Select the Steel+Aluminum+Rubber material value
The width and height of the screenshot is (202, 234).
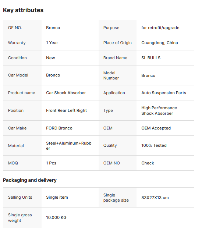click(69, 146)
